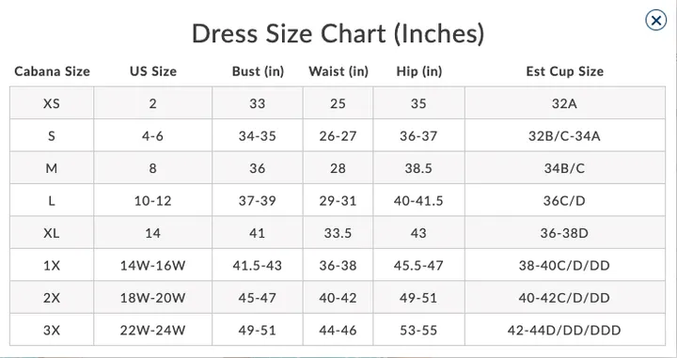Click the Est Cup Size column header
677x358 pixels.
point(565,71)
